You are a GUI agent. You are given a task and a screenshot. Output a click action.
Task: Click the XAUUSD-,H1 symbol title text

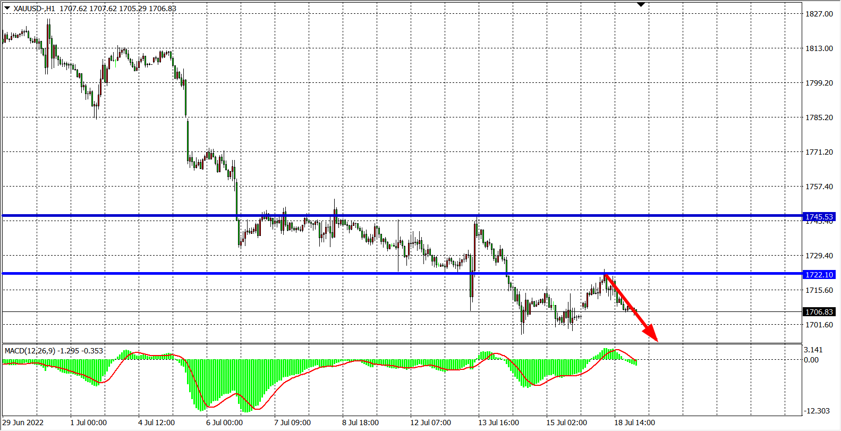[x=35, y=9]
